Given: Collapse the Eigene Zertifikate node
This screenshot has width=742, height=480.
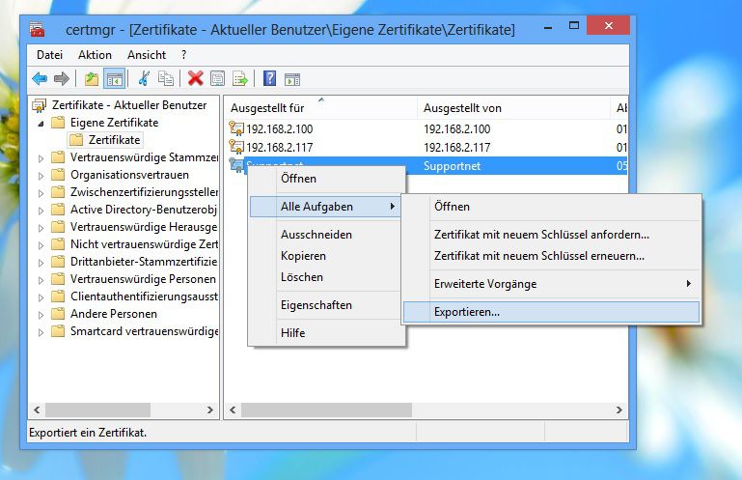Looking at the screenshot, I should coord(41,124).
